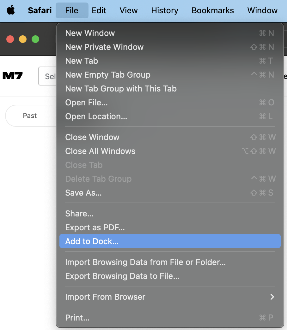The height and width of the screenshot is (330, 287).
Task: Choose Print… at the menu bottom
Action: pyautogui.click(x=77, y=318)
